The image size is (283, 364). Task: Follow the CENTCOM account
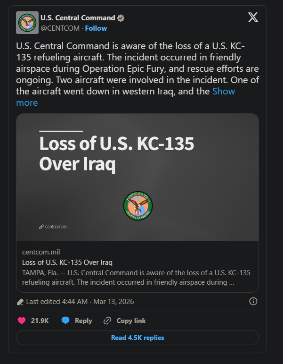[96, 28]
